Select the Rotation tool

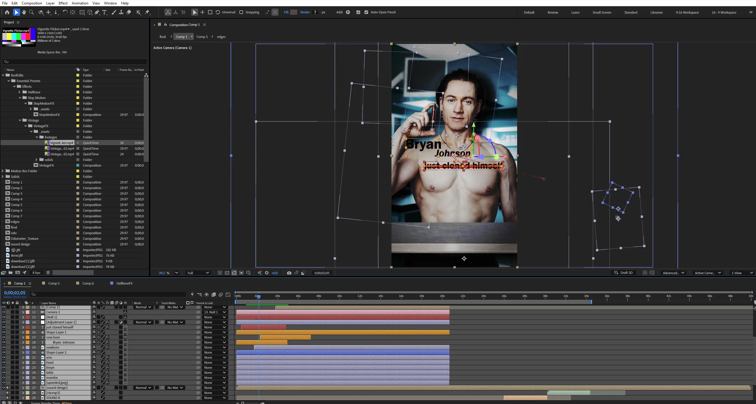click(65, 12)
